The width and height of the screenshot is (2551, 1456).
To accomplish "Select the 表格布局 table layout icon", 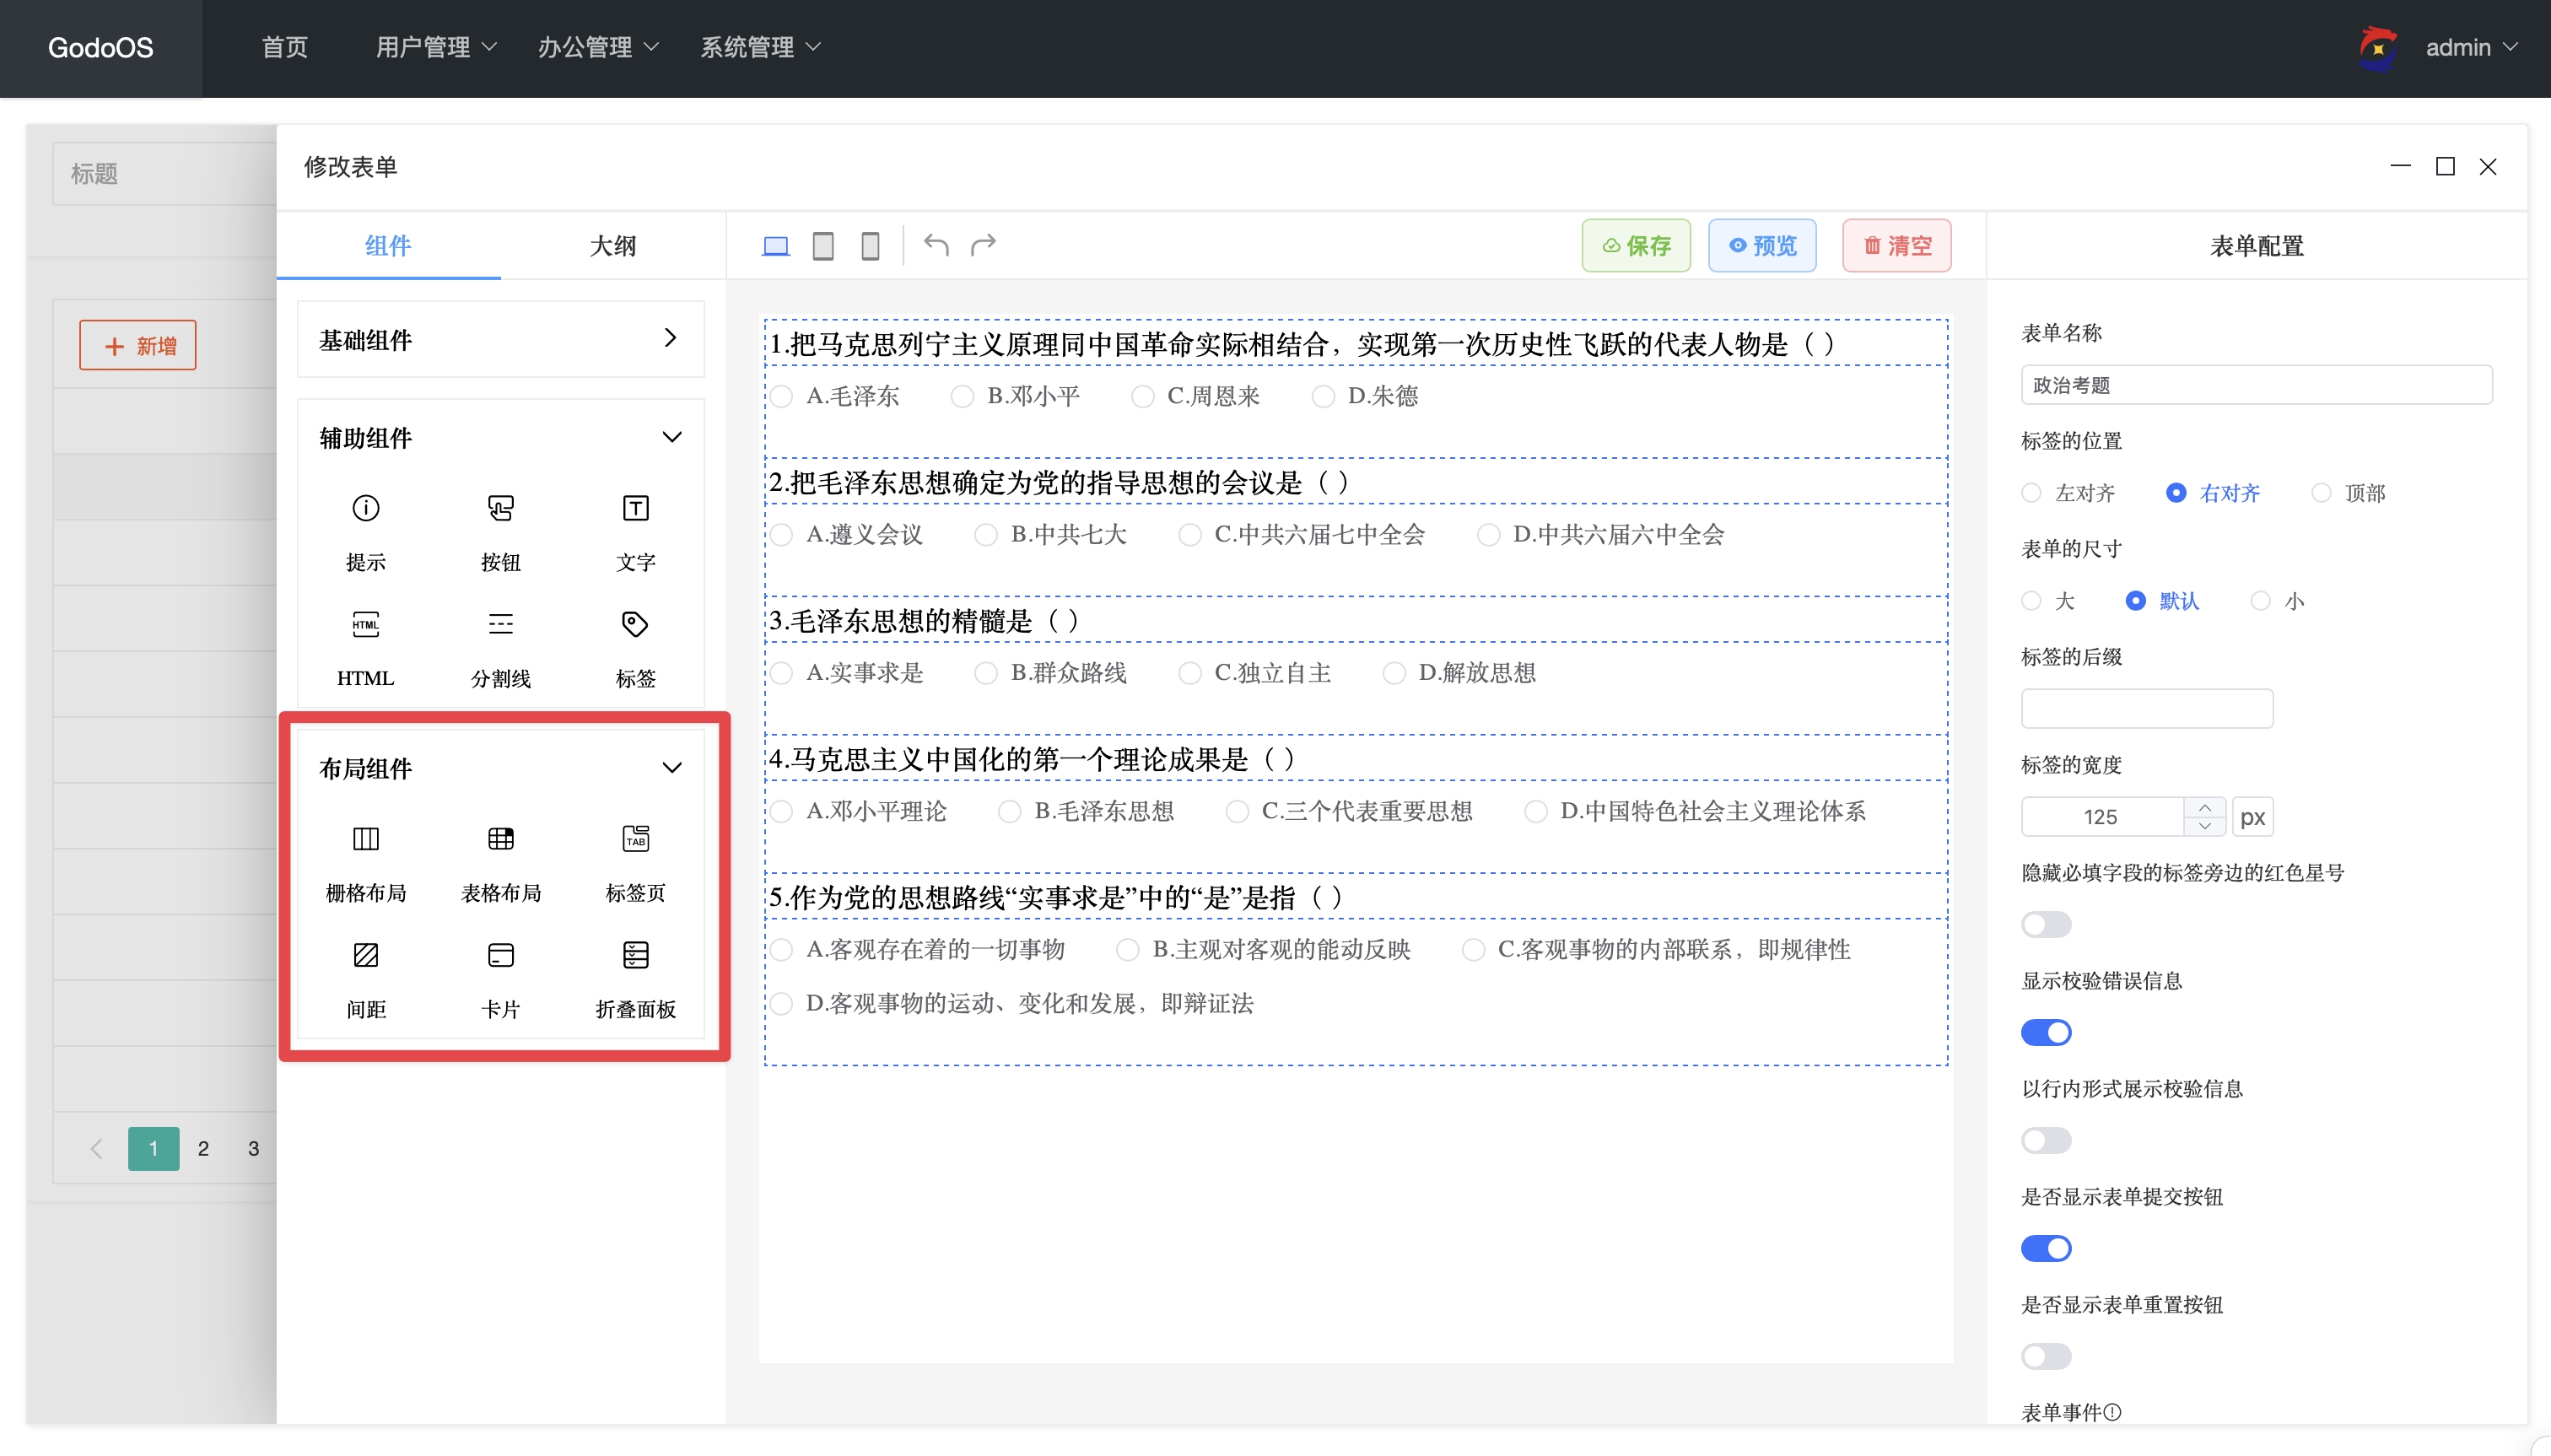I will 500,839.
